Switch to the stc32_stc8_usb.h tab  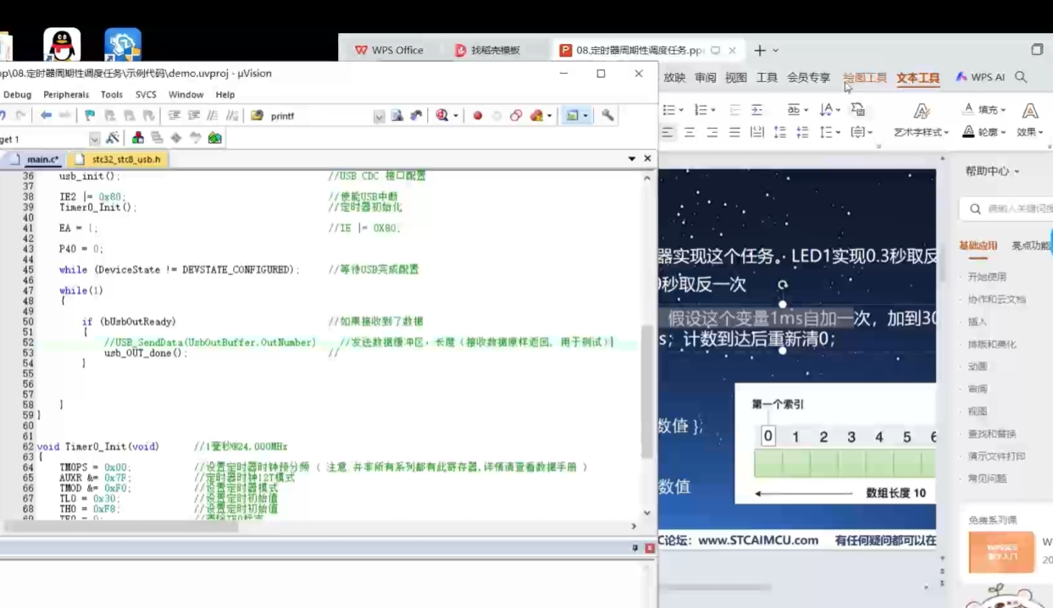click(x=125, y=159)
